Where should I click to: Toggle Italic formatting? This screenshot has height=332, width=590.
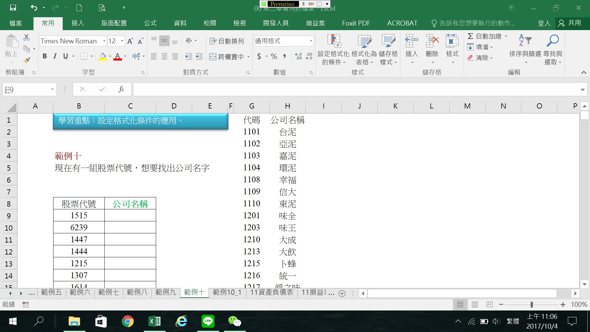coord(55,56)
